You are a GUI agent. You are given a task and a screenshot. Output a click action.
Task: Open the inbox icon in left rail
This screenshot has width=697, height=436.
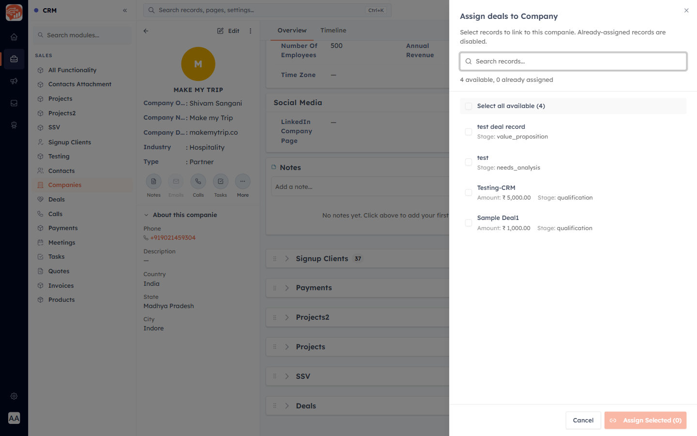pos(14,103)
